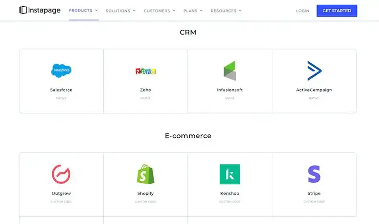379x224 pixels.
Task: Click Custom Code label under Shopify
Action: 146,201
